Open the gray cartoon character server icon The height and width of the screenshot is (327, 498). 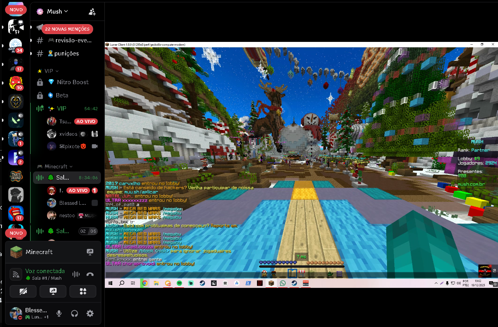point(16,195)
